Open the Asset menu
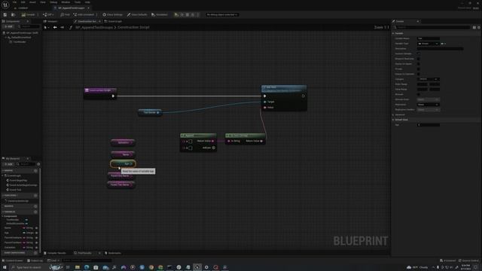Image resolution: width=482 pixels, height=271 pixels. [32, 2]
